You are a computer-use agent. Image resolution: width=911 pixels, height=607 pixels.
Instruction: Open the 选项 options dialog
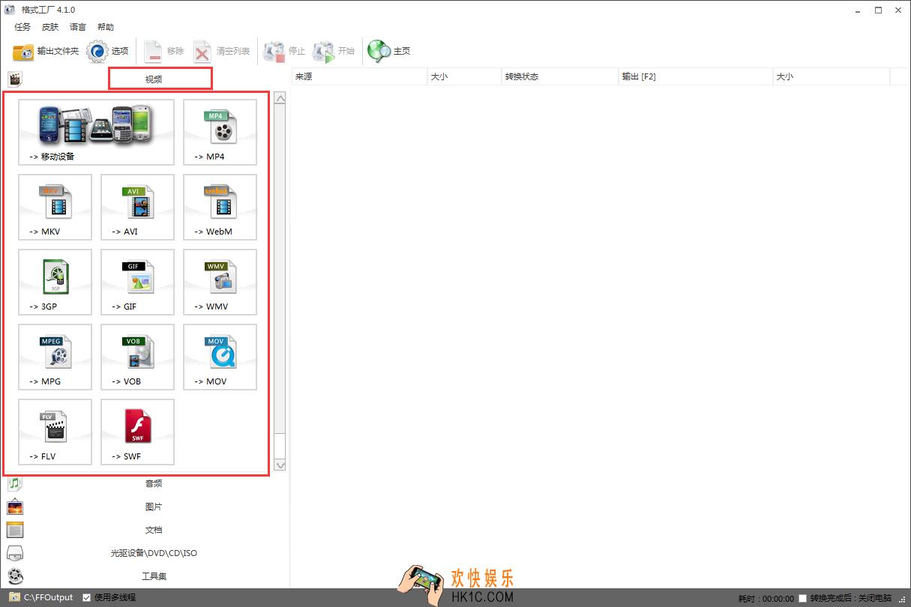pos(108,51)
